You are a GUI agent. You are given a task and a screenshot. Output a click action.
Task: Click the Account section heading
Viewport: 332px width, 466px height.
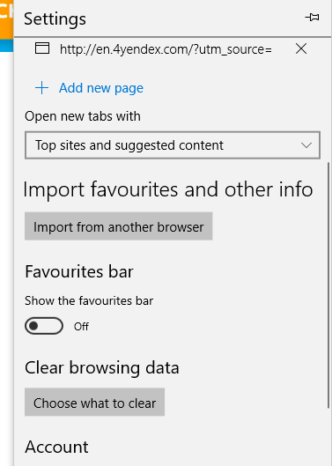(x=56, y=447)
